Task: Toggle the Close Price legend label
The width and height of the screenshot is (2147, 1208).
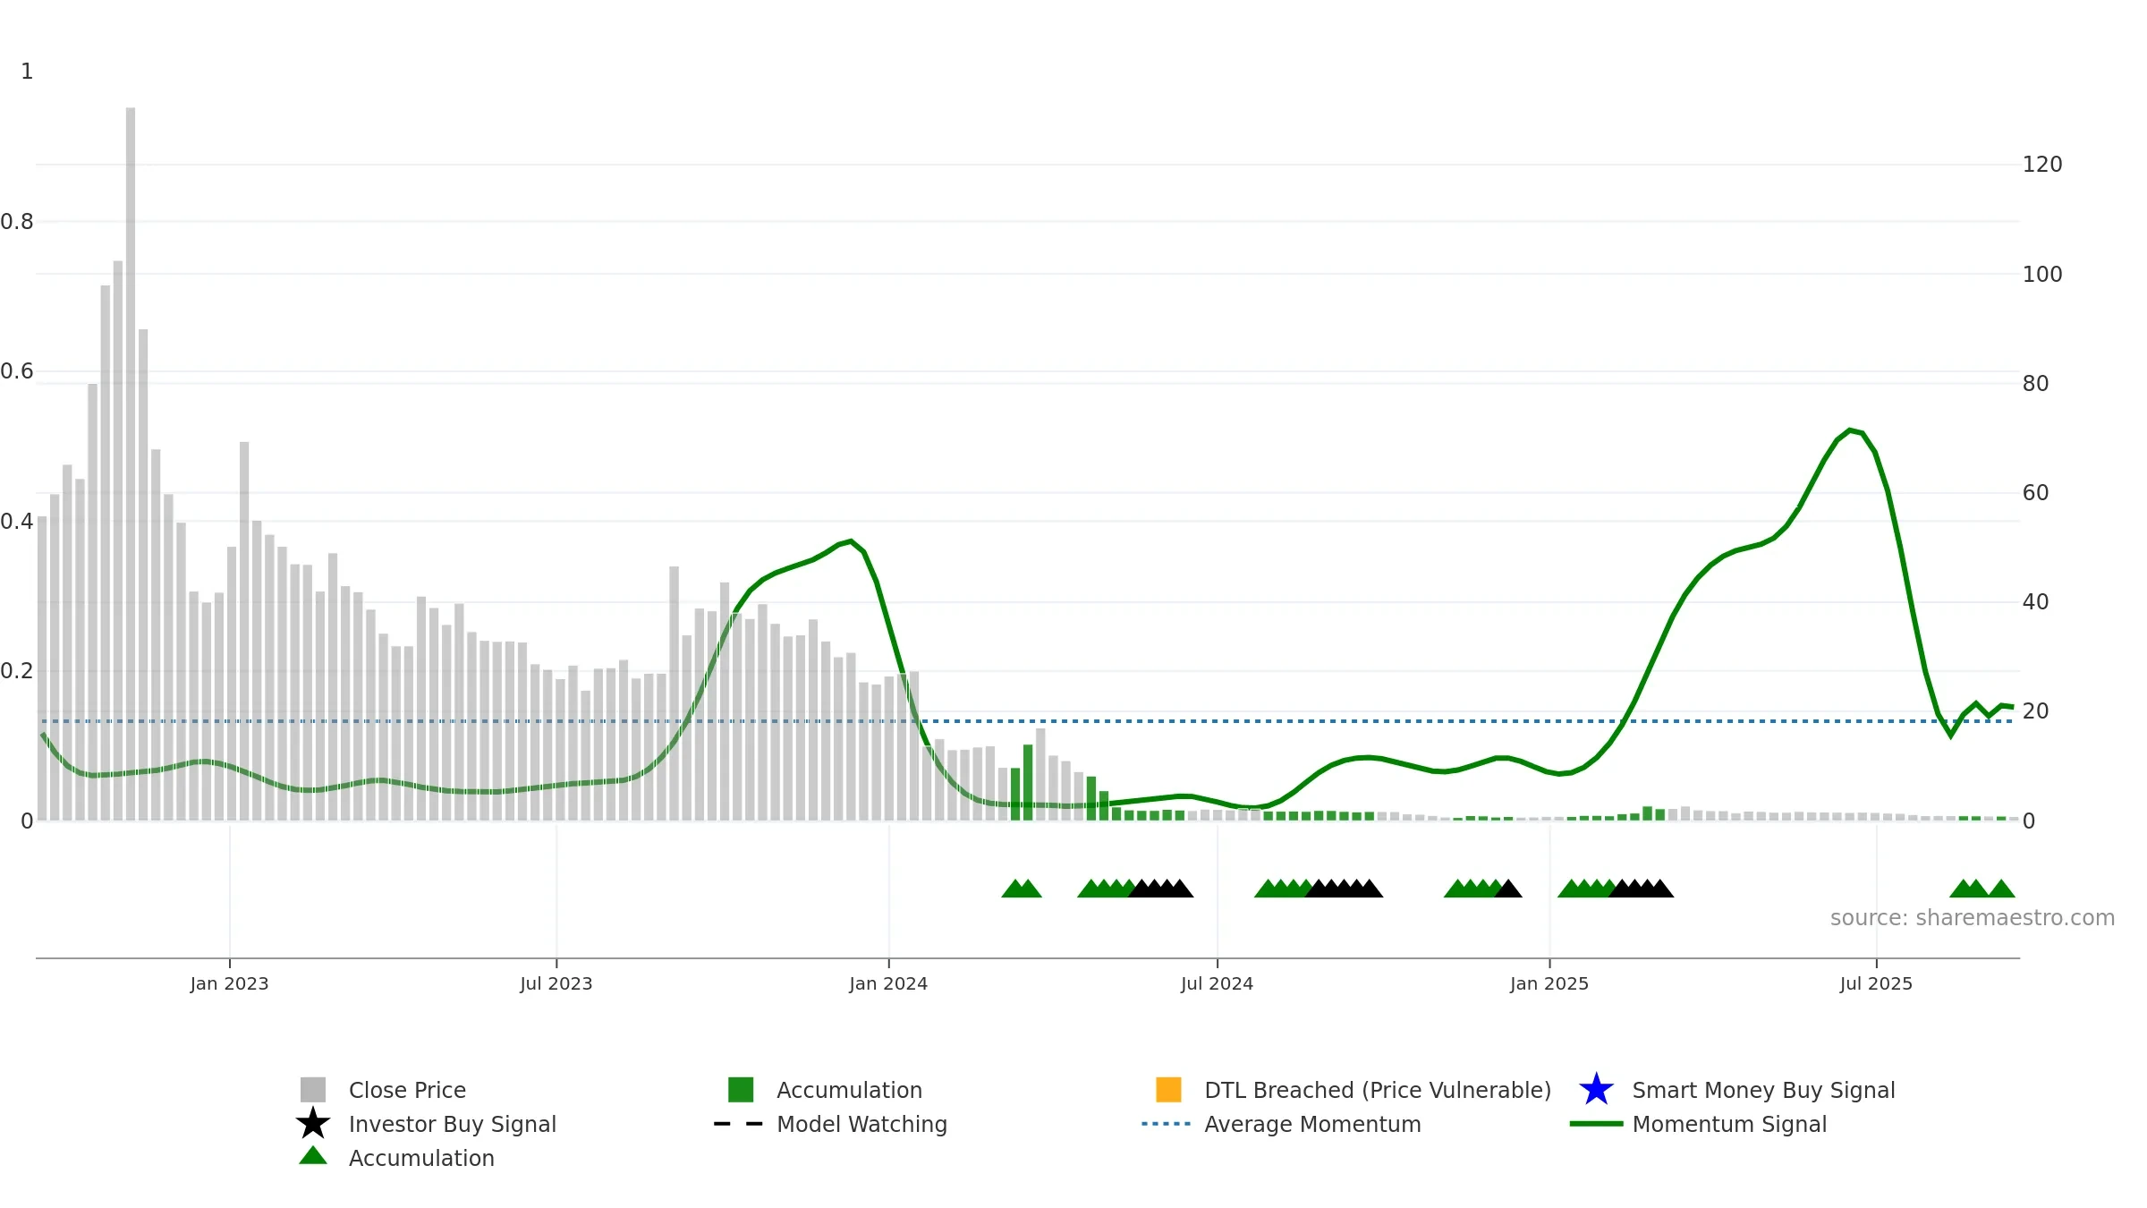Action: tap(407, 1090)
